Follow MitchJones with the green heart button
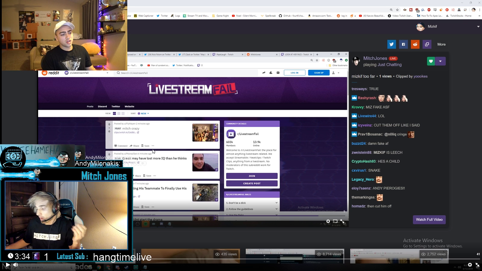The width and height of the screenshot is (482, 271). point(431,61)
